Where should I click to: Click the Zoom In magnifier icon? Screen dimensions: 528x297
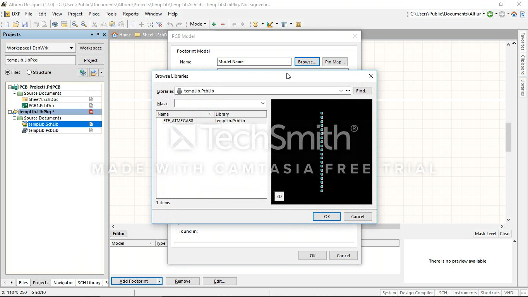(x=75, y=24)
